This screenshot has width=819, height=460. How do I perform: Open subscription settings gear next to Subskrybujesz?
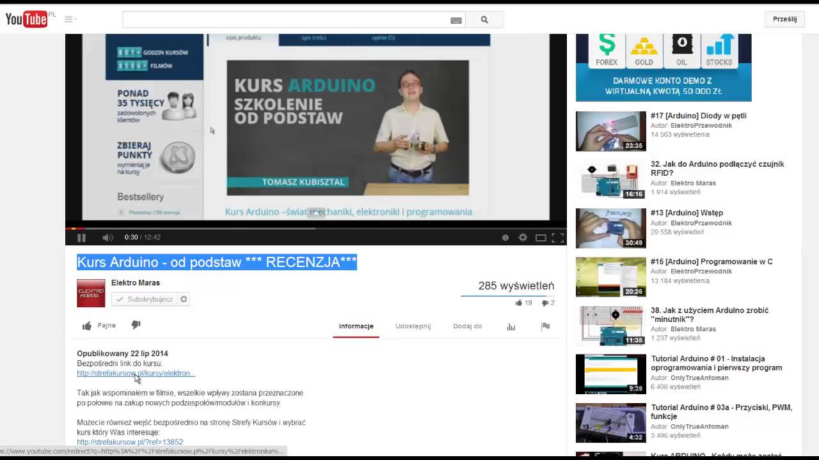point(184,299)
